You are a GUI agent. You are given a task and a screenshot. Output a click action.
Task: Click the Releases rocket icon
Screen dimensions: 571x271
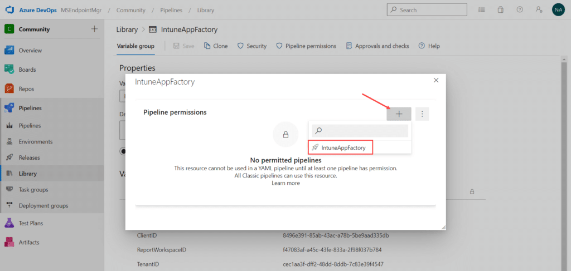pyautogui.click(x=10, y=157)
